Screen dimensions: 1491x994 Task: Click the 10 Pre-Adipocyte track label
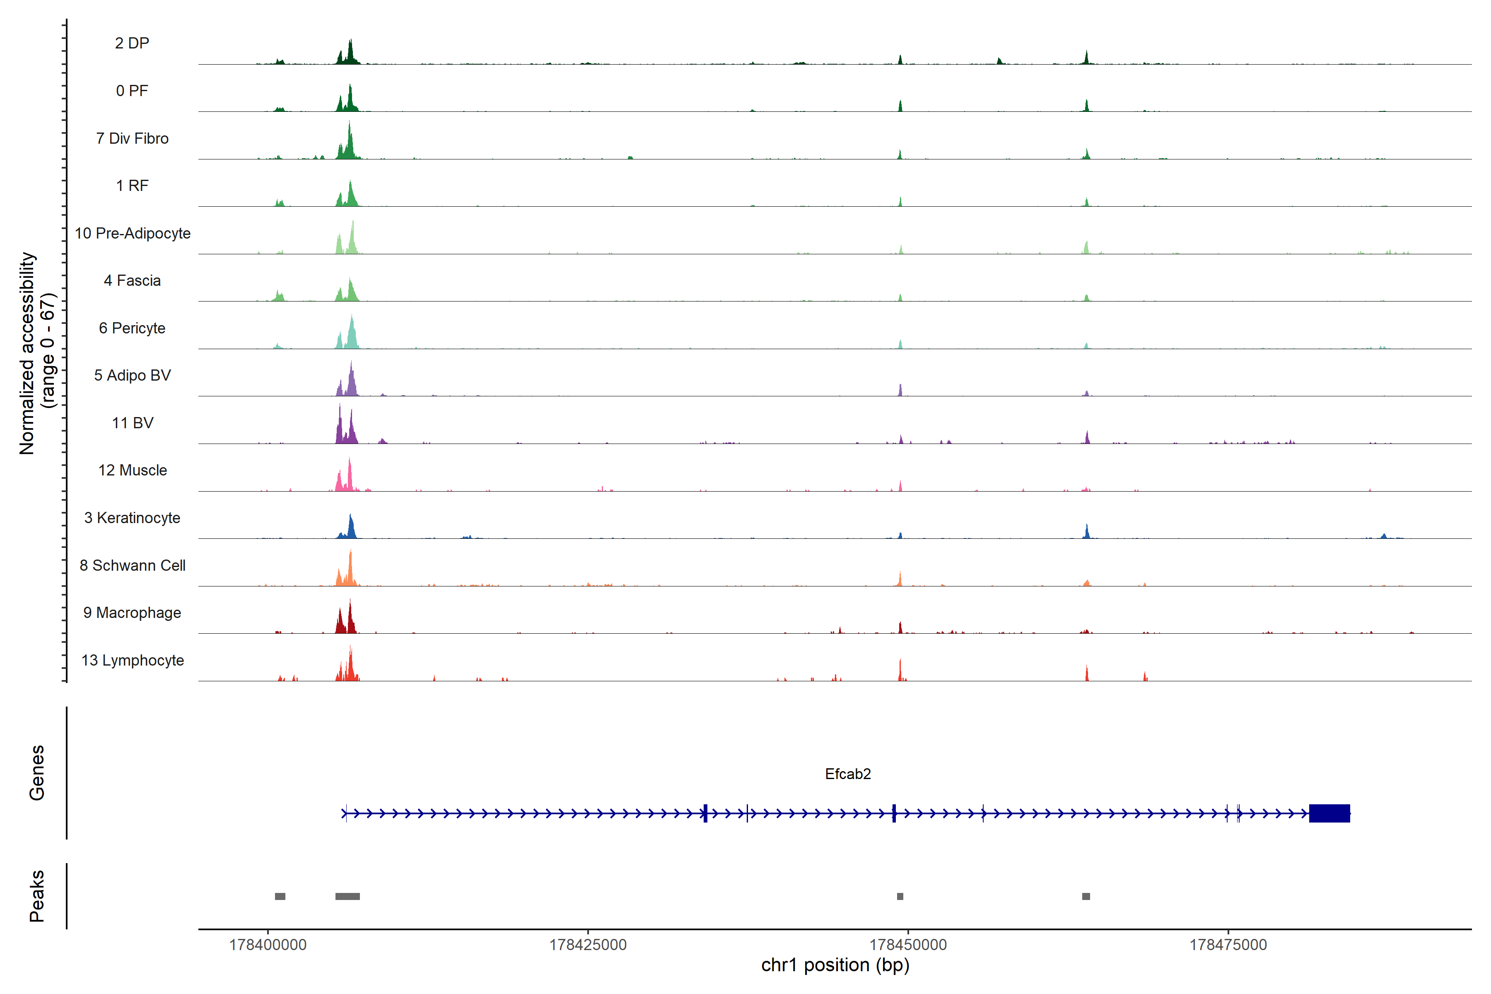click(133, 233)
